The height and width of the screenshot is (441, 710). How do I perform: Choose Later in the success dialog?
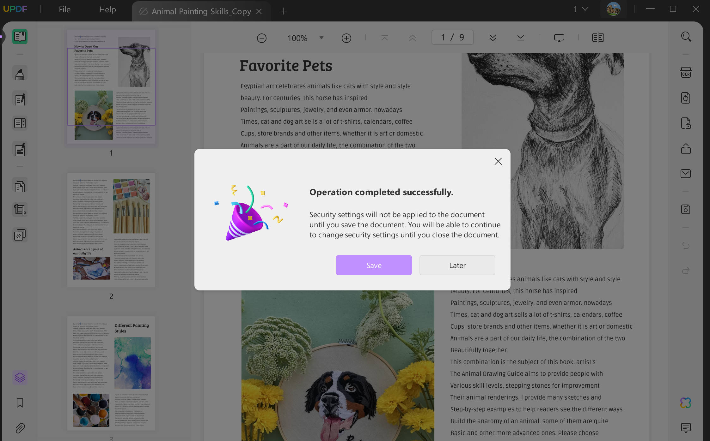tap(457, 265)
